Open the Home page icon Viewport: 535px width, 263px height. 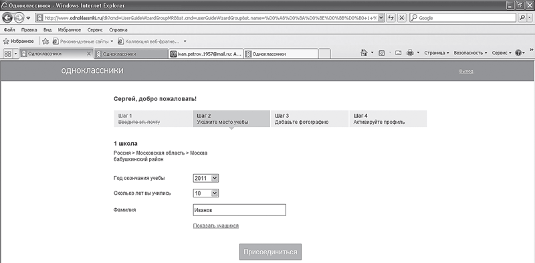click(x=364, y=53)
